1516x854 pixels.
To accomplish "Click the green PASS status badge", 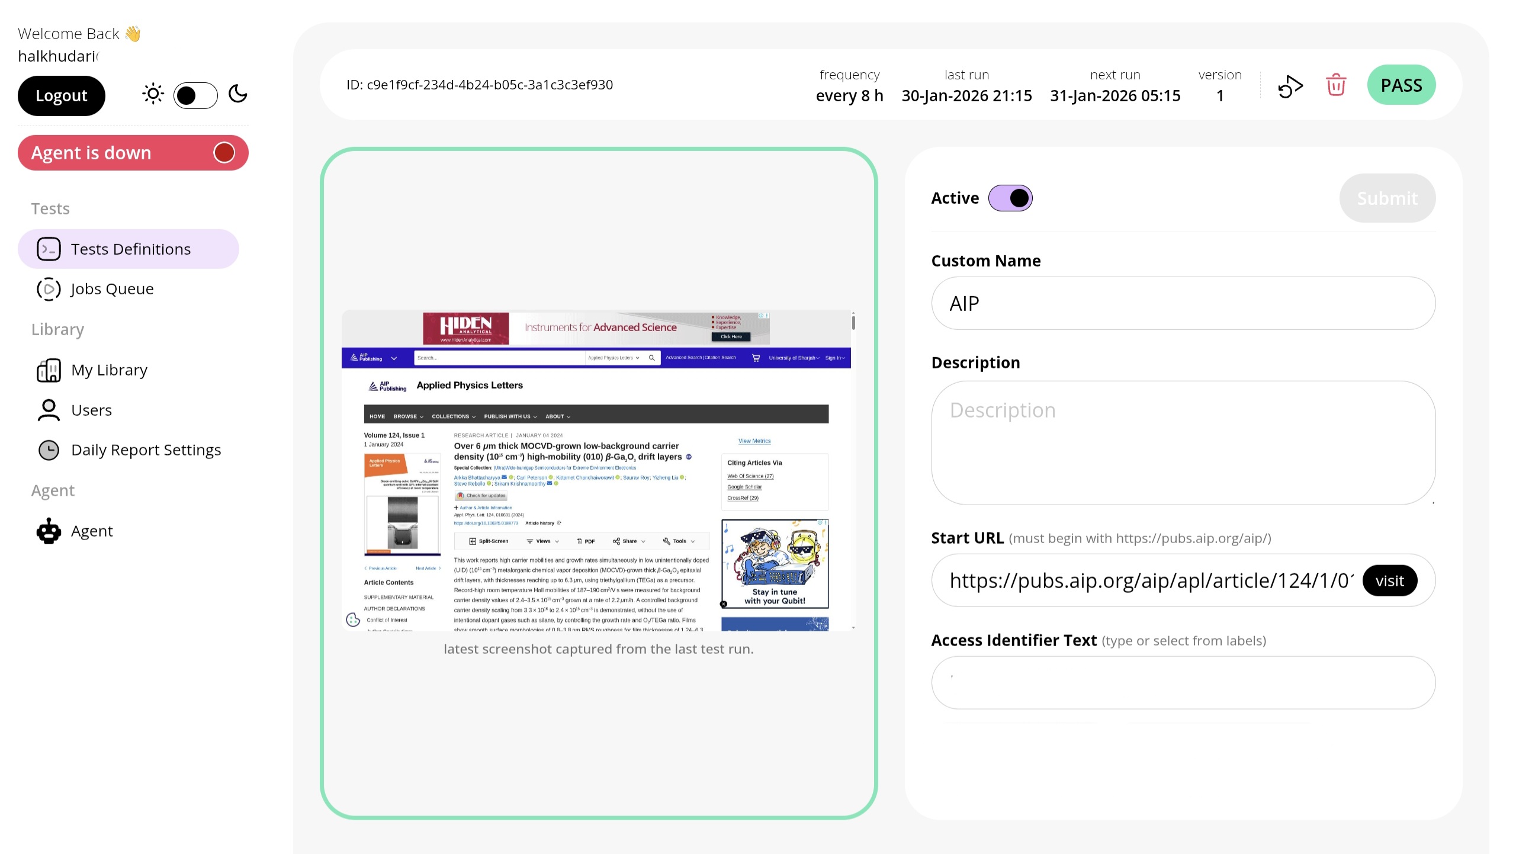I will pos(1401,85).
